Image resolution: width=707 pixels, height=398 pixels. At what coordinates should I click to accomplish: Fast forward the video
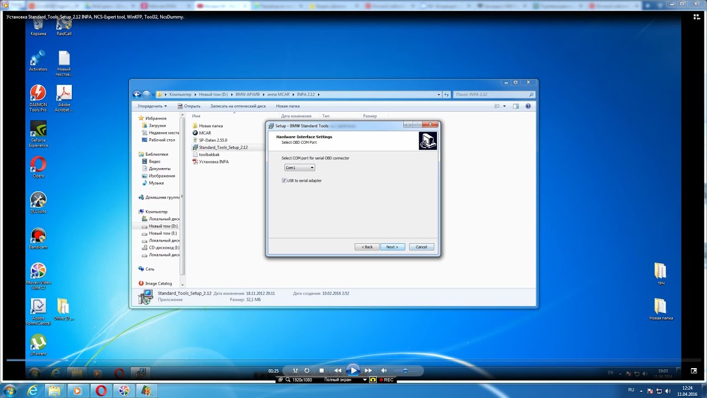coord(368,370)
